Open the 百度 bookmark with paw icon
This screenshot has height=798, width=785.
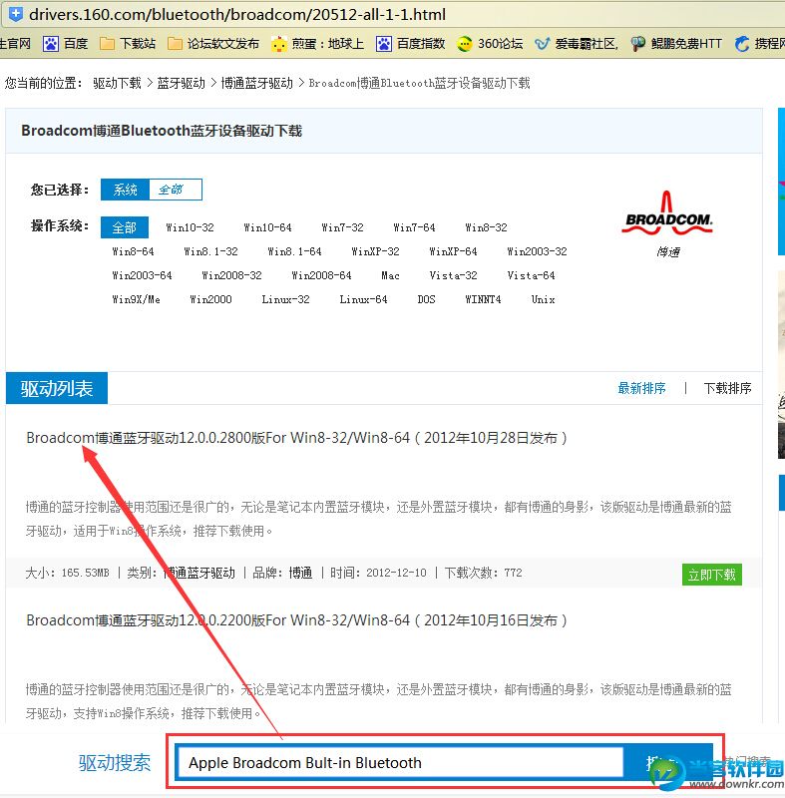point(66,44)
